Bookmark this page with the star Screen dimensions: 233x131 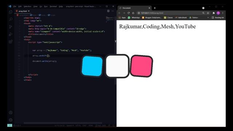pos(208,13)
